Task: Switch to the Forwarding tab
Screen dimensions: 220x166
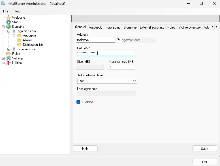Action: [x=113, y=27]
